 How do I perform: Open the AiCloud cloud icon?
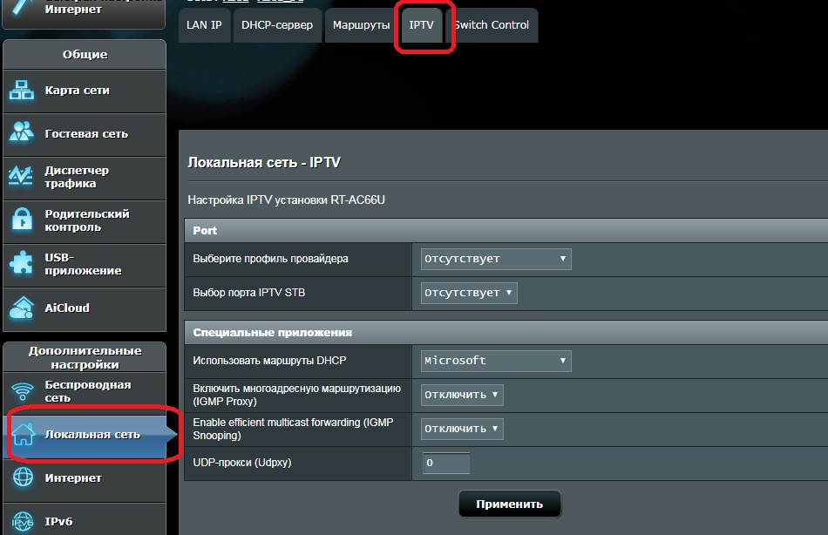pos(22,308)
